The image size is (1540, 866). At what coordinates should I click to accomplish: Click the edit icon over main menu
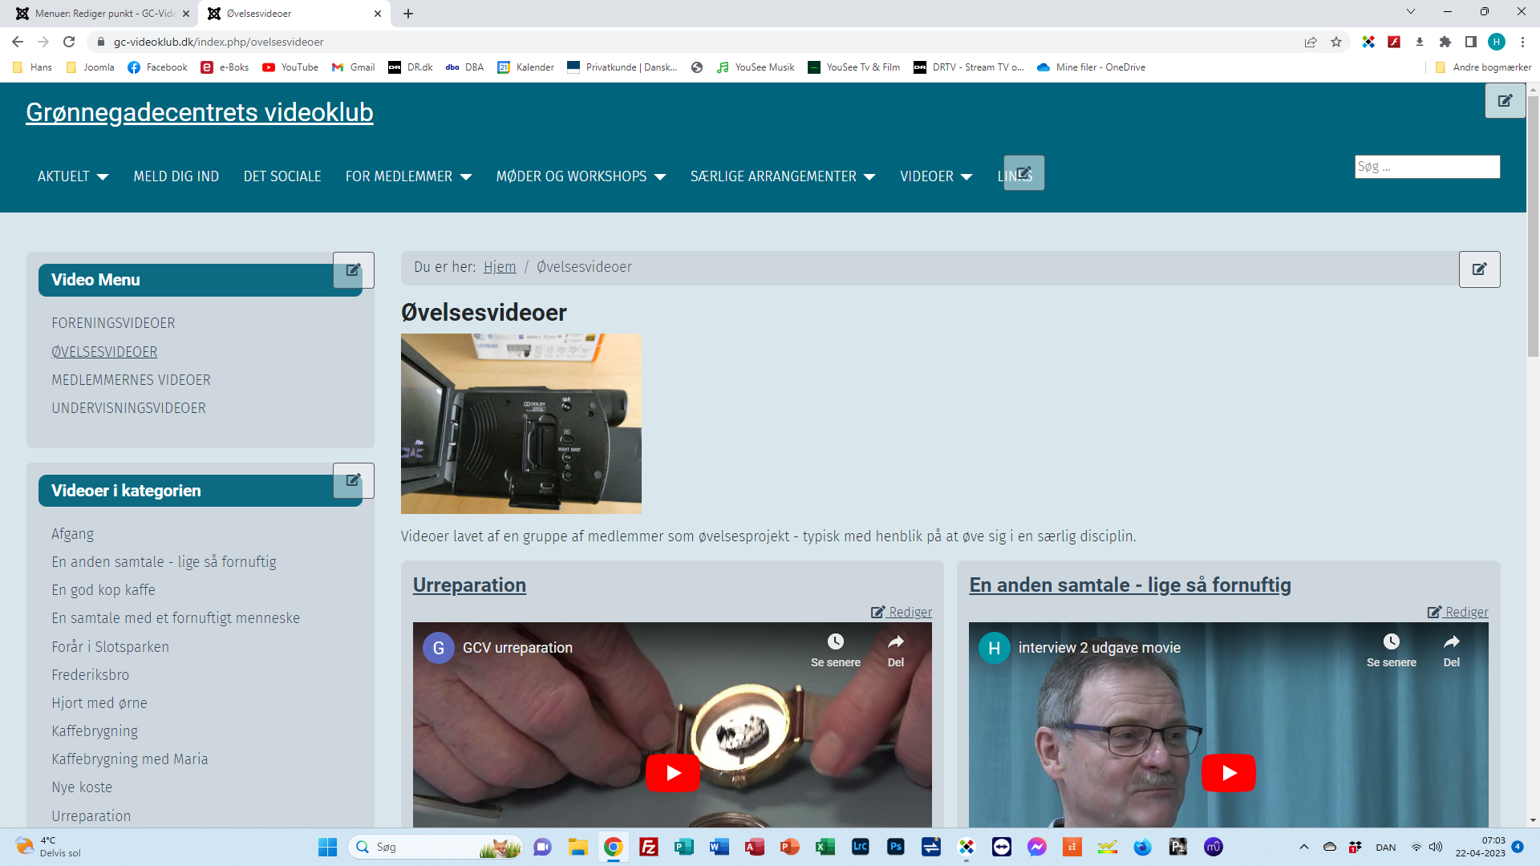click(x=1024, y=173)
